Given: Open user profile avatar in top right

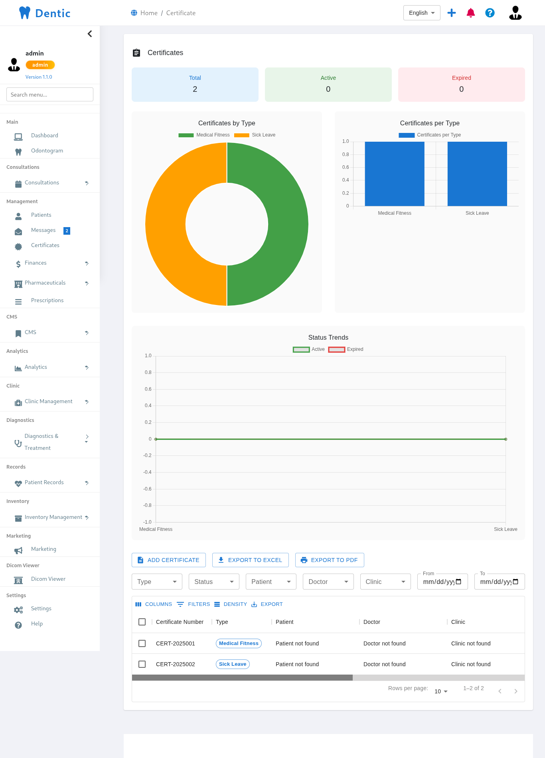Looking at the screenshot, I should [515, 13].
